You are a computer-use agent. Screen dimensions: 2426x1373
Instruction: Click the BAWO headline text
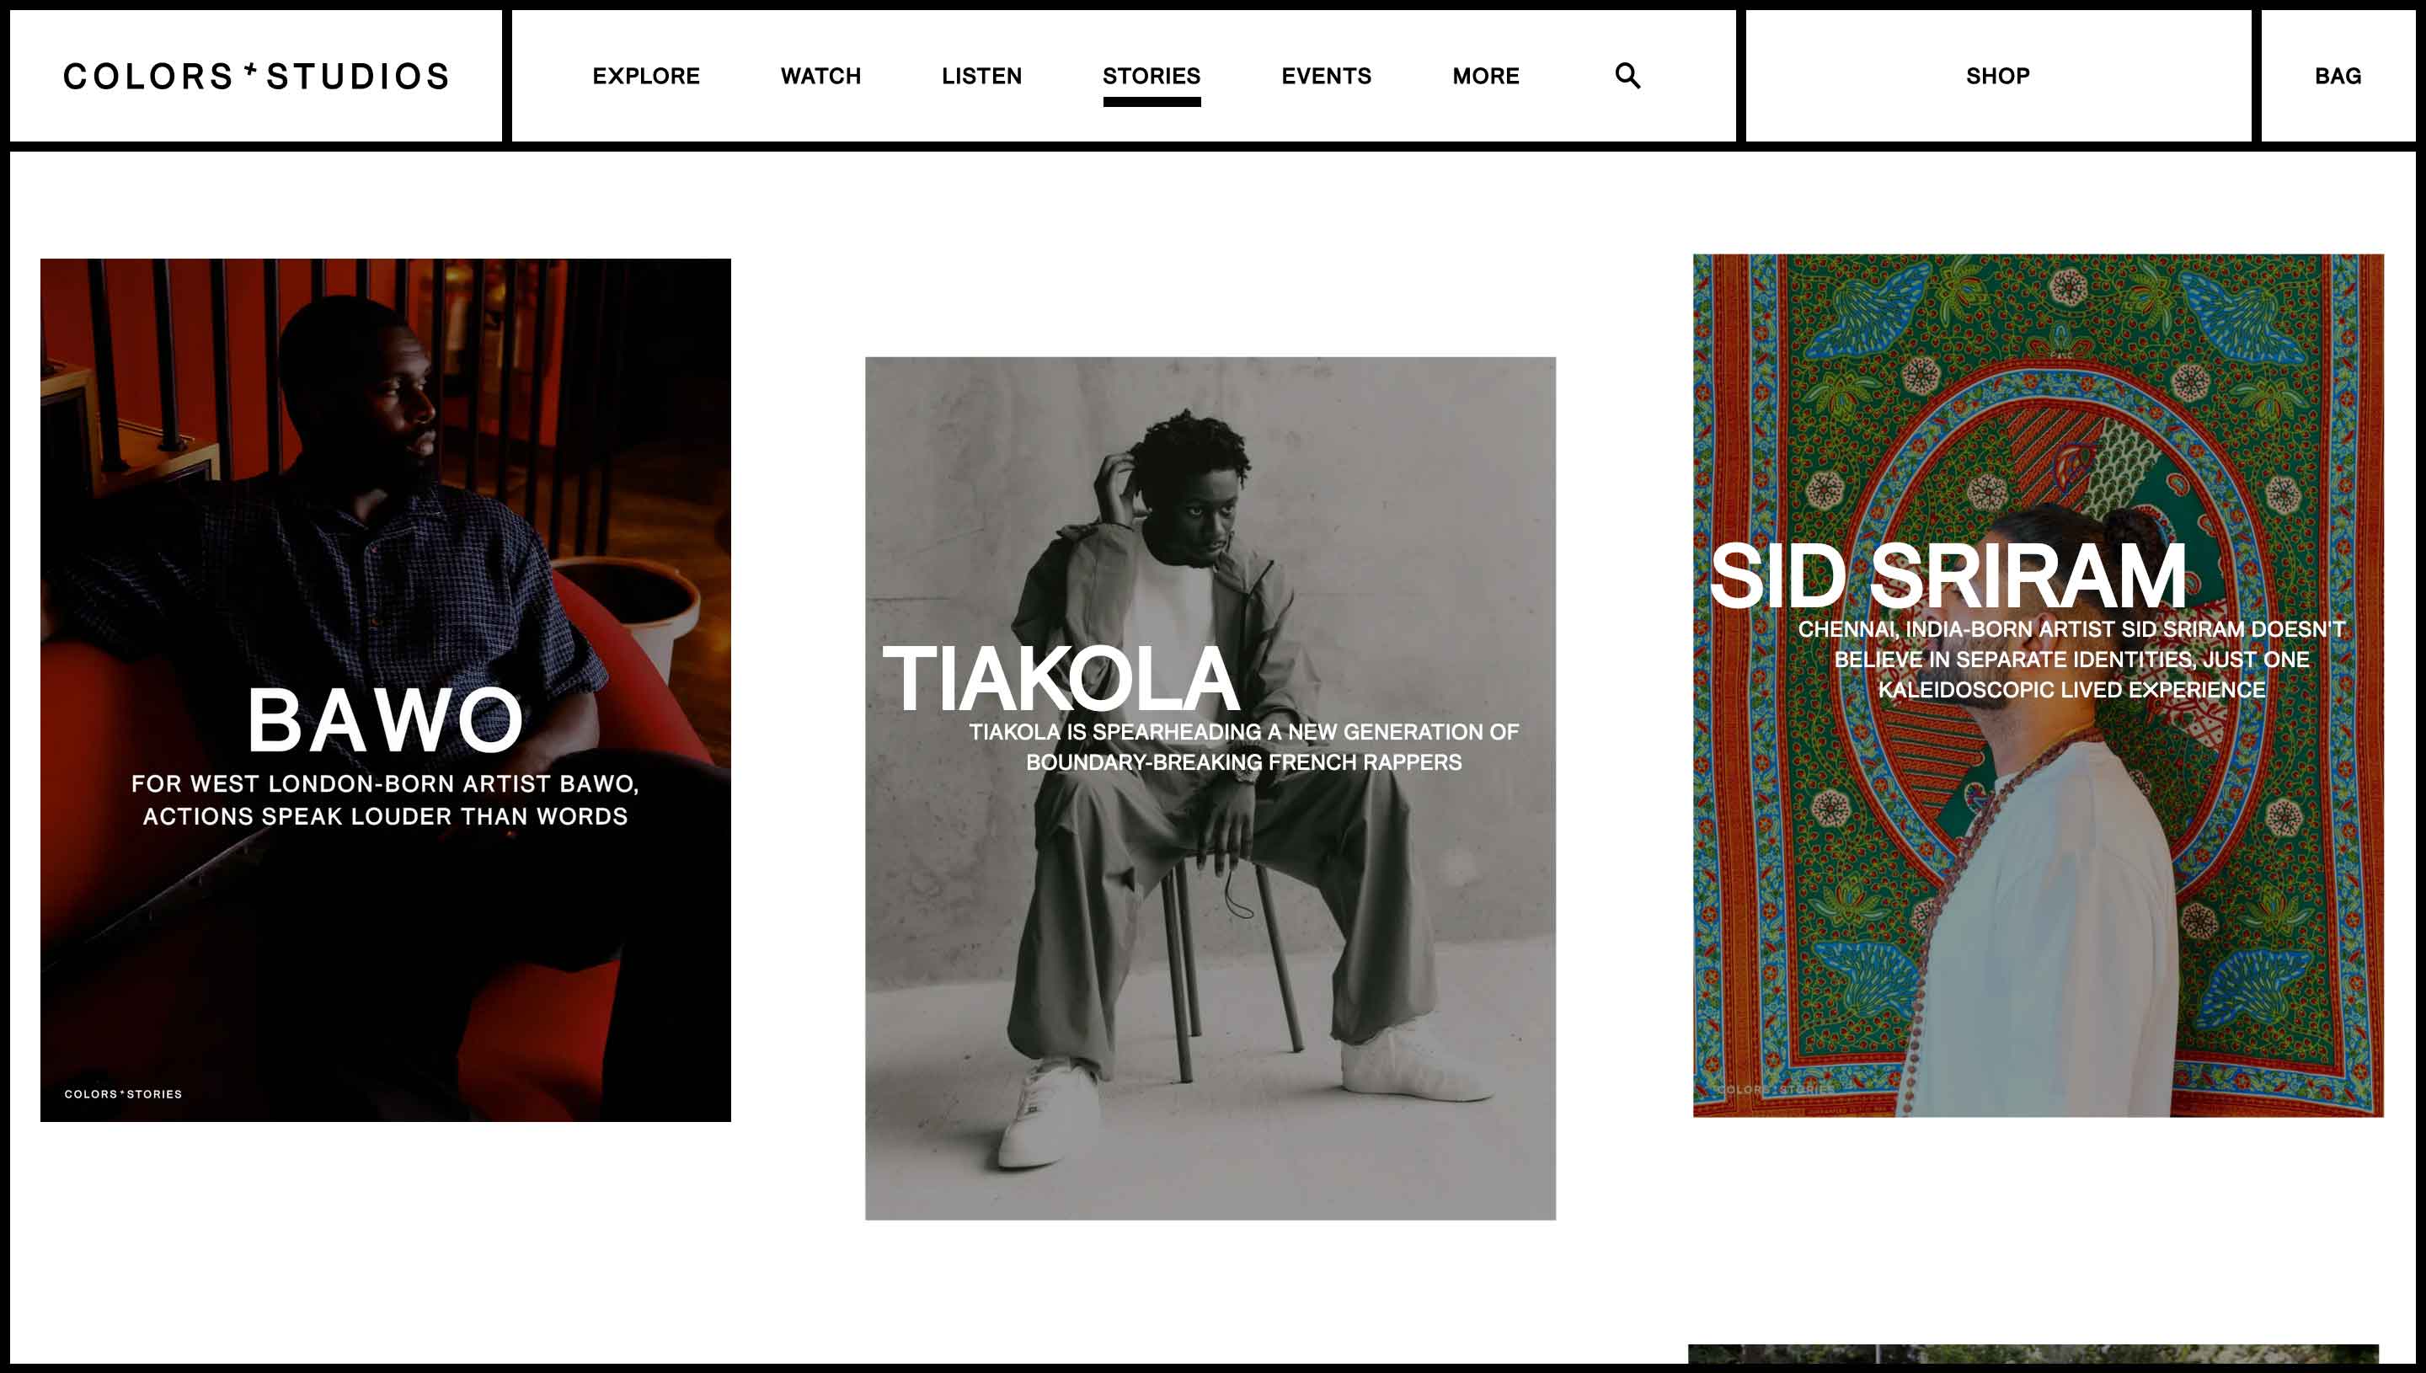(x=385, y=720)
